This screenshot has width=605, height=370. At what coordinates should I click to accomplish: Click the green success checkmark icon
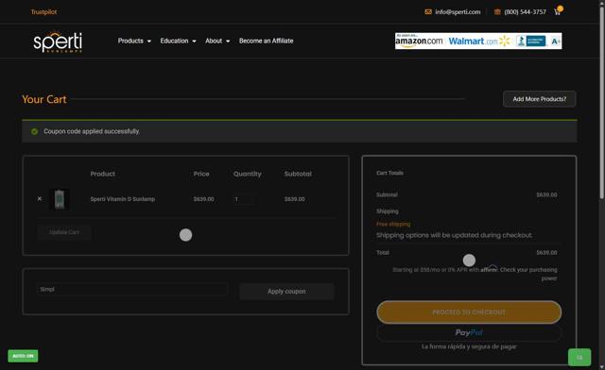[x=34, y=131]
